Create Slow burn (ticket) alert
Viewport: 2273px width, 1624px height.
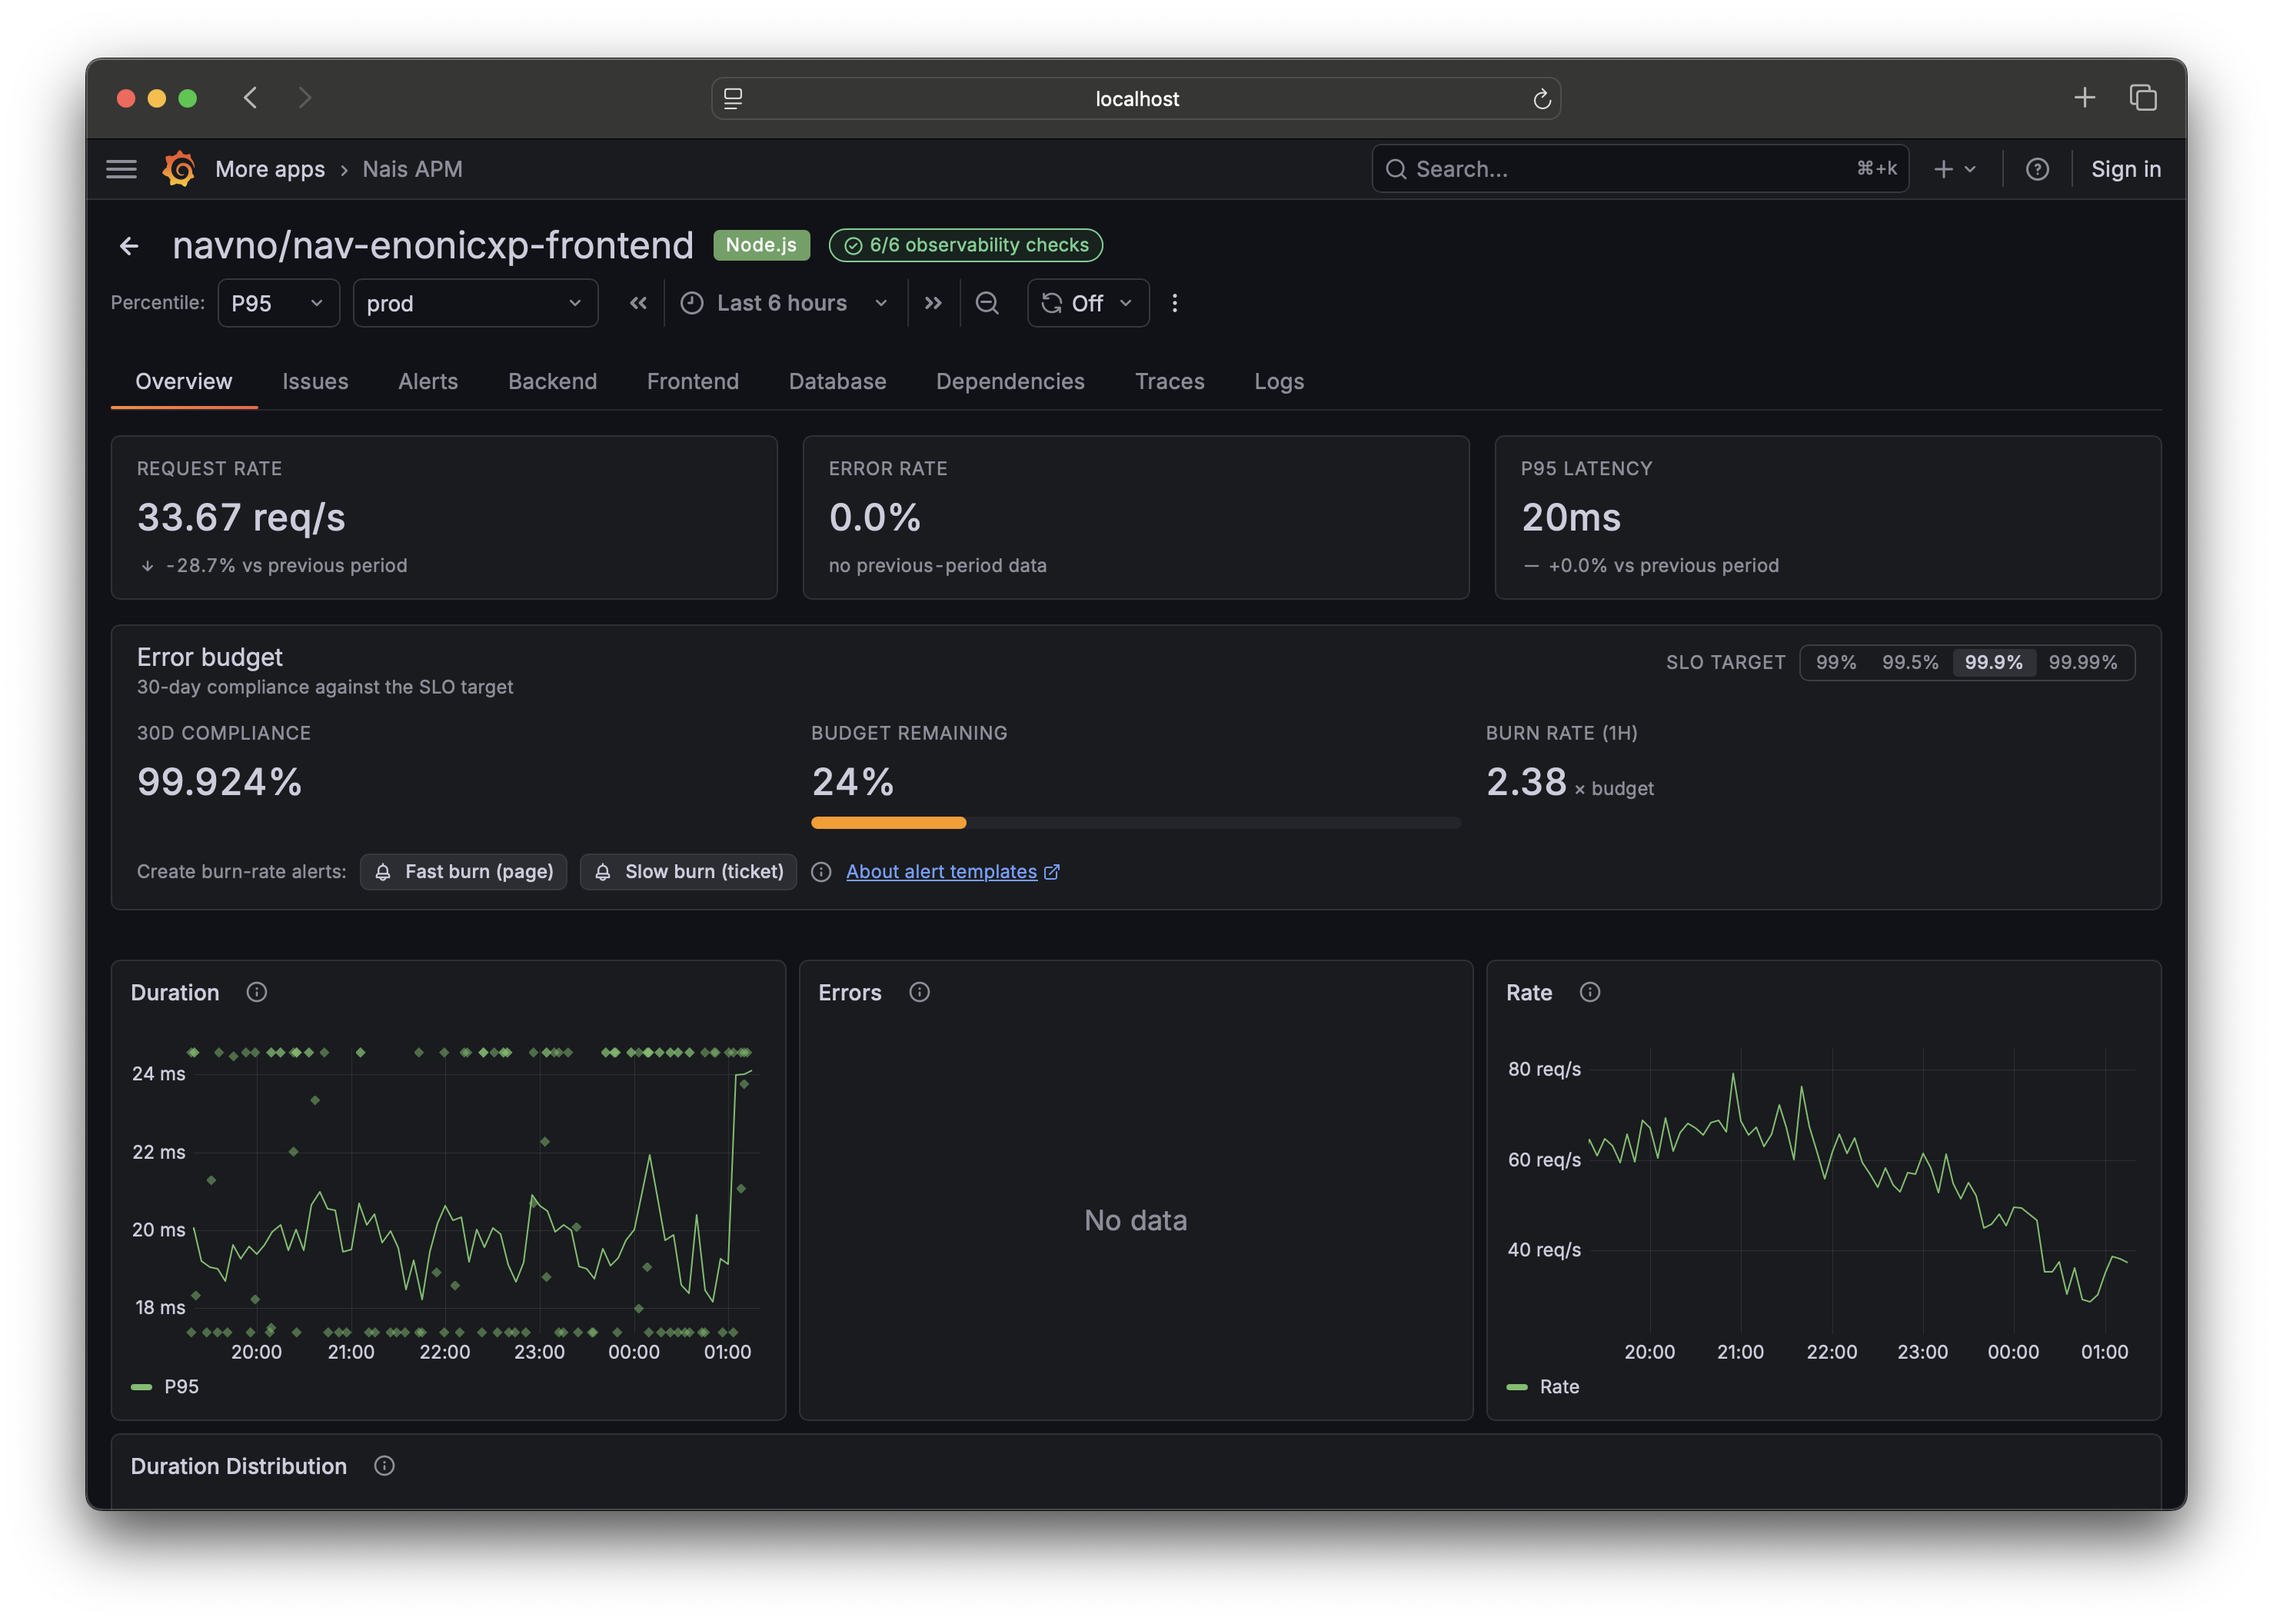click(689, 872)
